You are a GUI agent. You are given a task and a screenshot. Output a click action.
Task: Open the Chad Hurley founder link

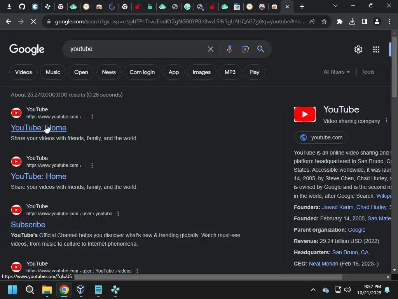[371, 207]
